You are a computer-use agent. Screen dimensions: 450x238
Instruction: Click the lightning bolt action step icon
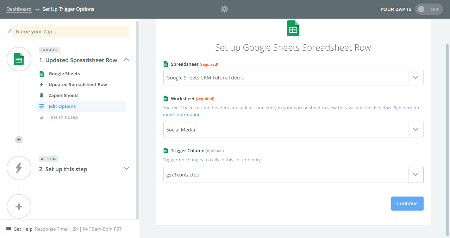[x=19, y=168]
